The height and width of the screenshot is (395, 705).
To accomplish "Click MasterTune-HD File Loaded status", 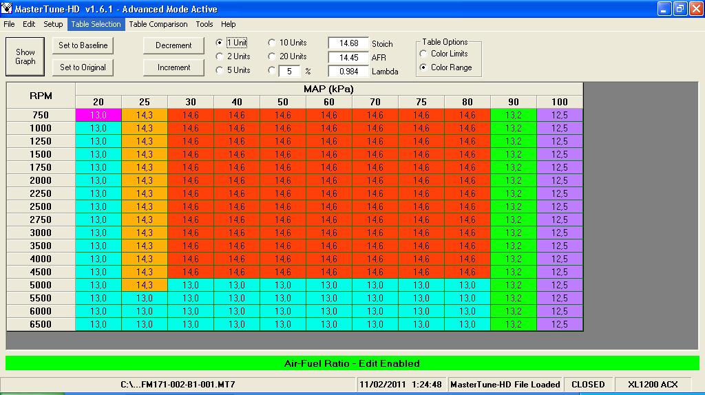I will pos(505,385).
